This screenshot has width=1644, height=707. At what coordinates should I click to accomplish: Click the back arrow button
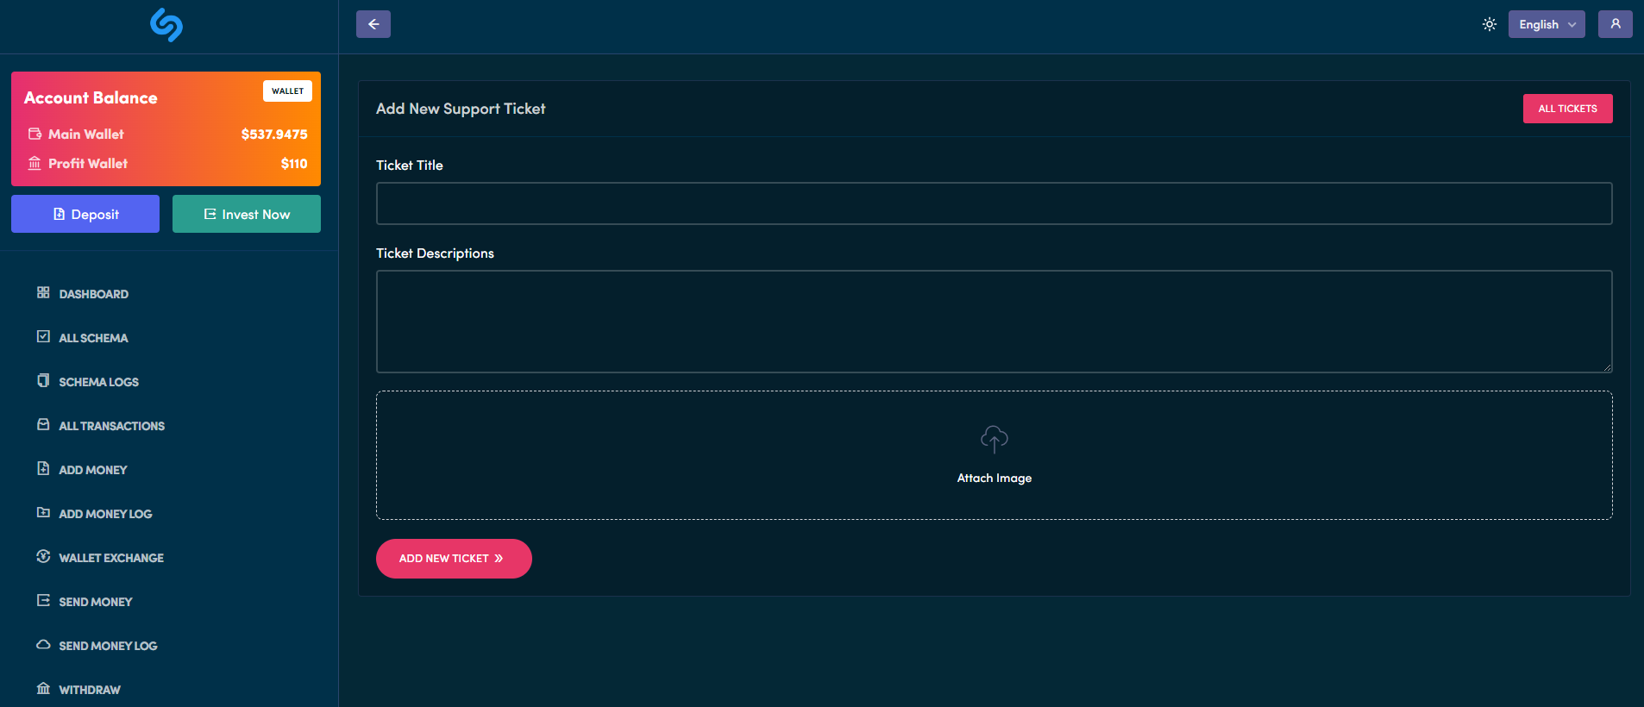[373, 24]
